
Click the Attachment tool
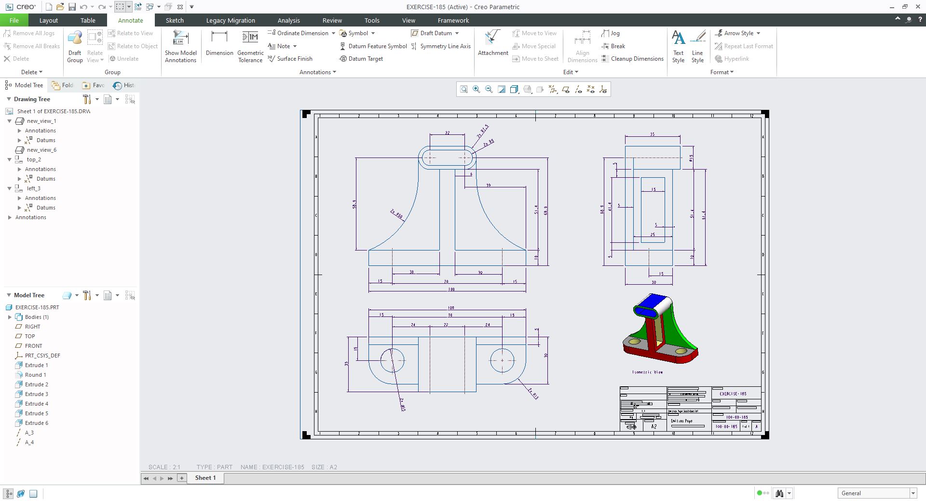(x=493, y=43)
